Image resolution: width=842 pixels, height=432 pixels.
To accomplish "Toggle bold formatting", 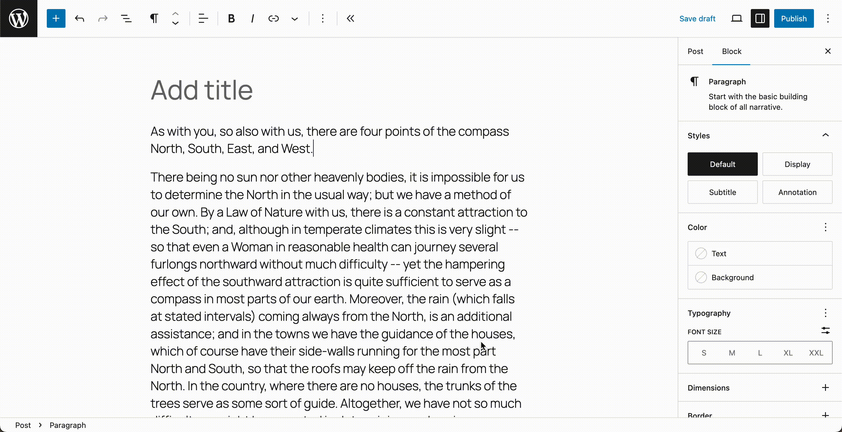I will [x=231, y=19].
